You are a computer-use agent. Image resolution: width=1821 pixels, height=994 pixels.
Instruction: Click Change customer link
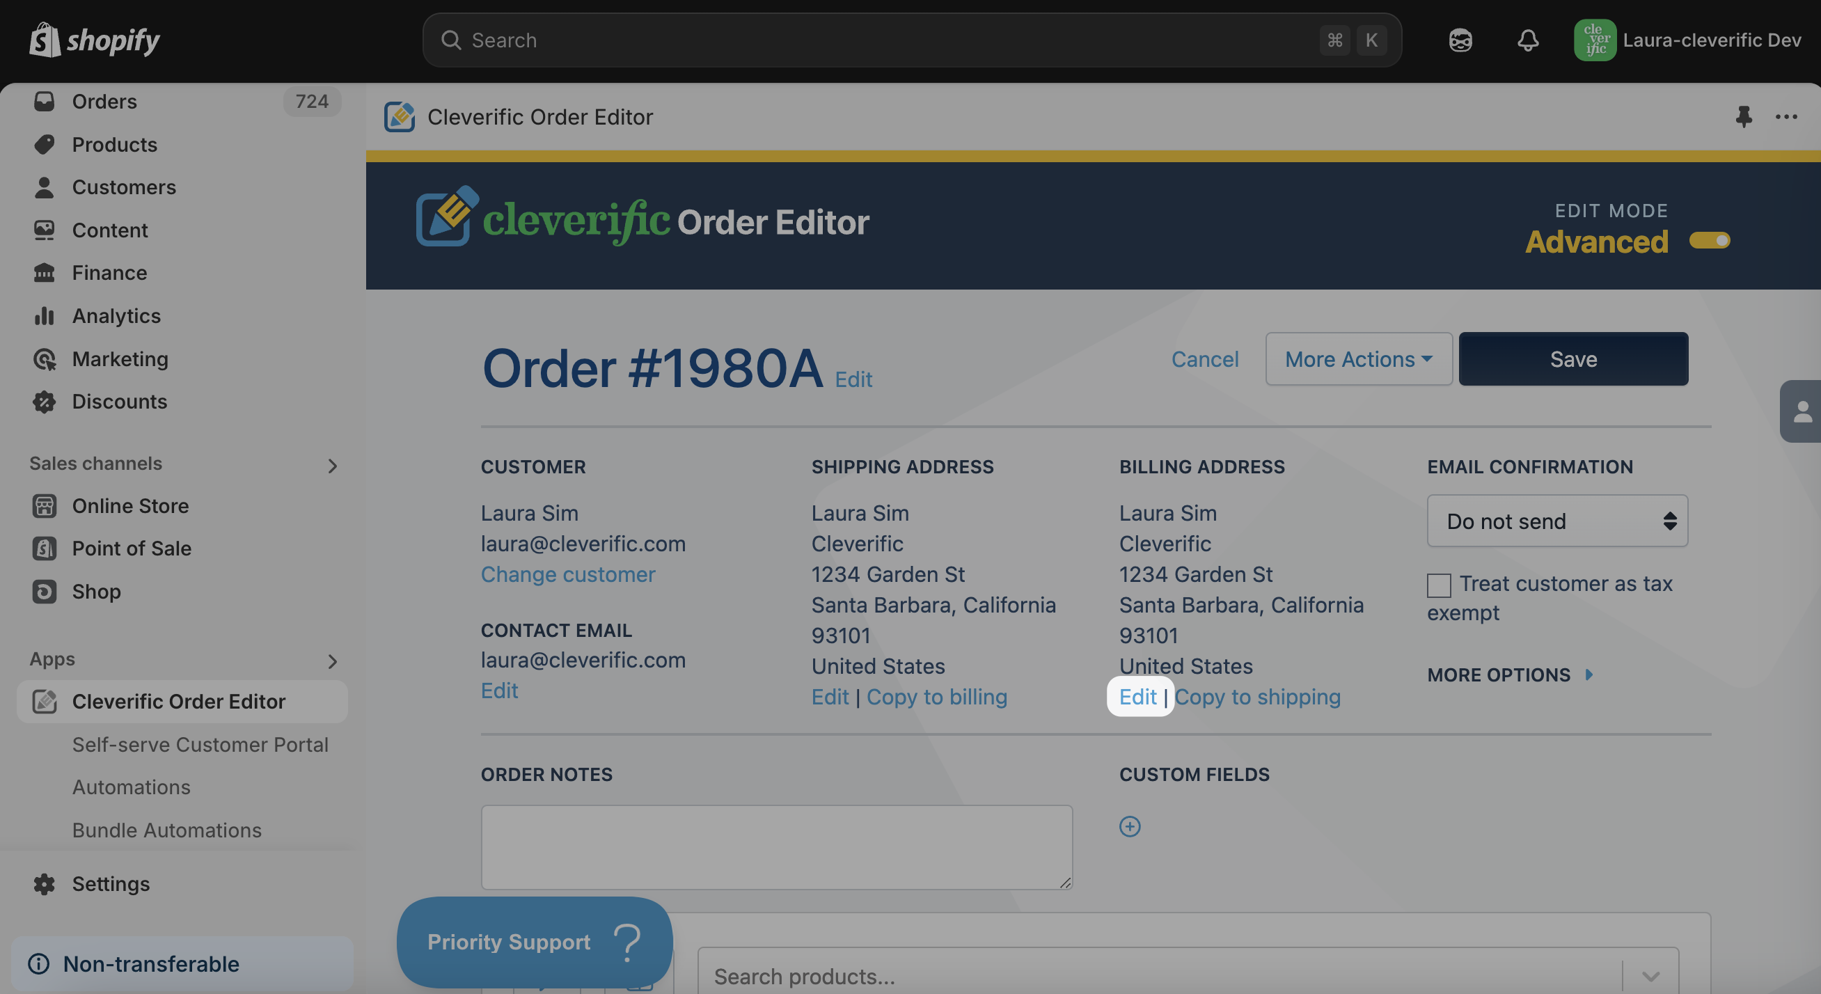pyautogui.click(x=567, y=575)
